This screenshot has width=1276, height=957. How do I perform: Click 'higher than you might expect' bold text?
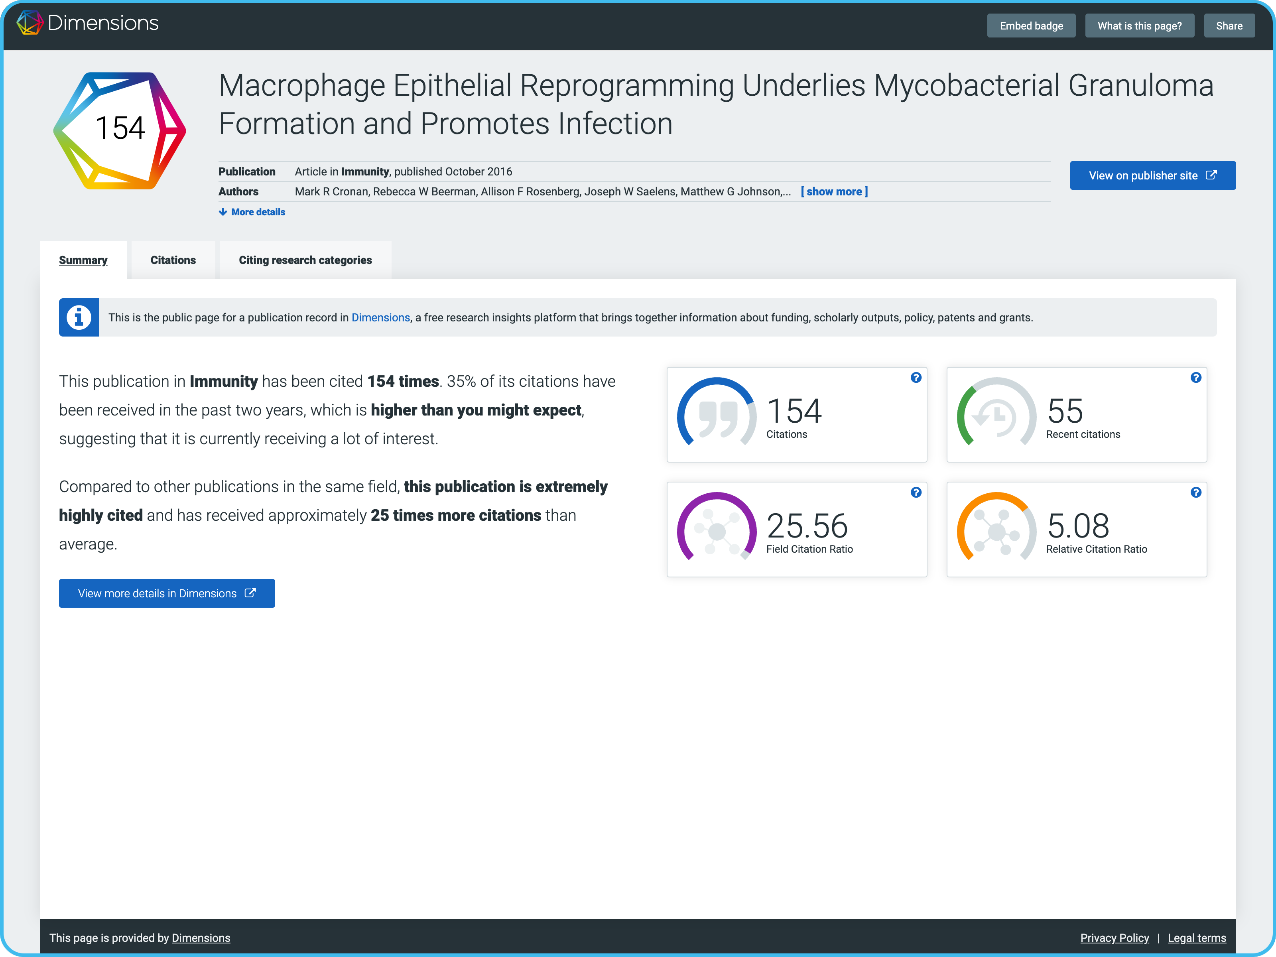(476, 410)
